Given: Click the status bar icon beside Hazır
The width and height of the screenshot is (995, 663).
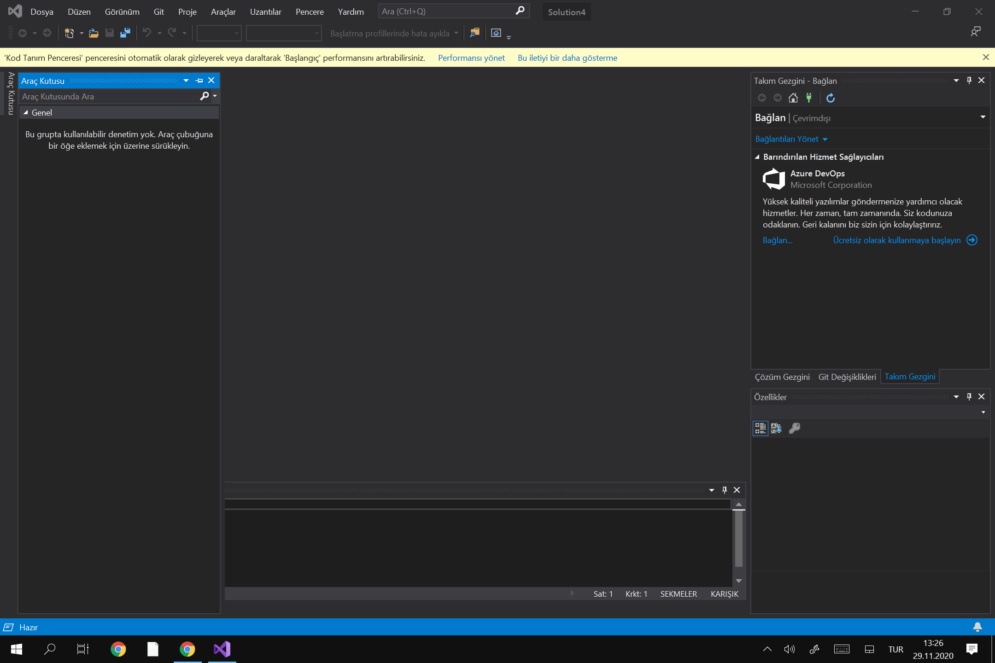Looking at the screenshot, I should [x=8, y=627].
